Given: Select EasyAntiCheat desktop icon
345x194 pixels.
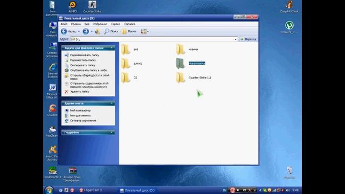Looking at the screenshot, I should click(289, 6).
